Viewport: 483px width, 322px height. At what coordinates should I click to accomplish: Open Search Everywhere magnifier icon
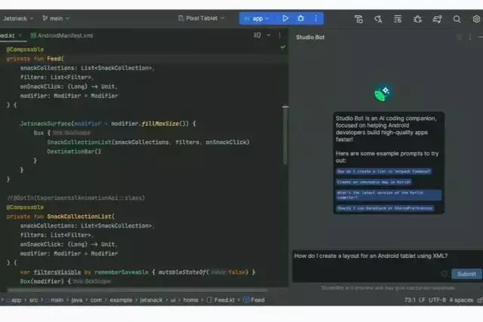tap(457, 19)
